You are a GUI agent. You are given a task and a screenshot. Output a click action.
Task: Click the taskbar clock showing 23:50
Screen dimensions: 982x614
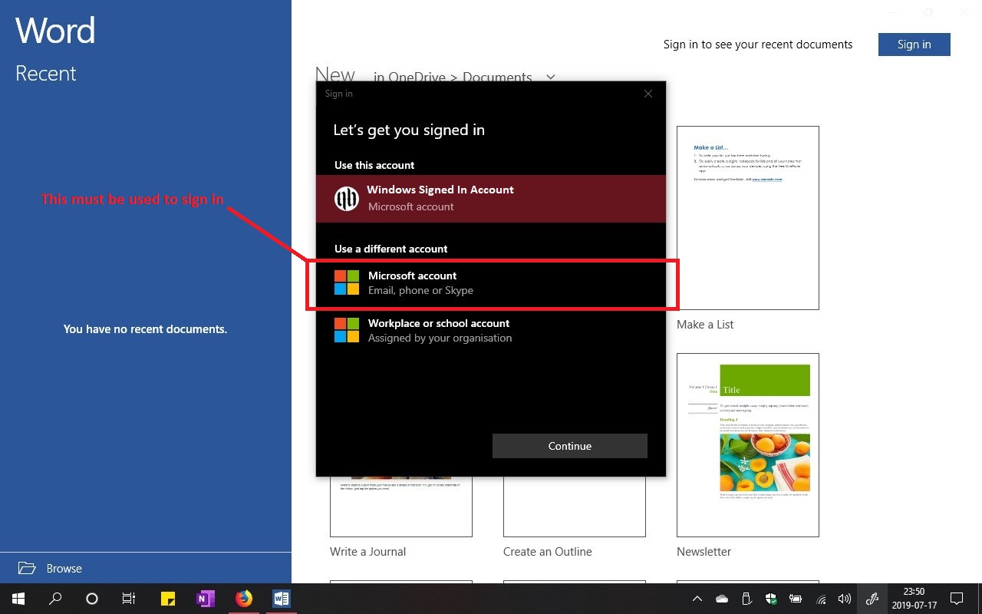914,599
